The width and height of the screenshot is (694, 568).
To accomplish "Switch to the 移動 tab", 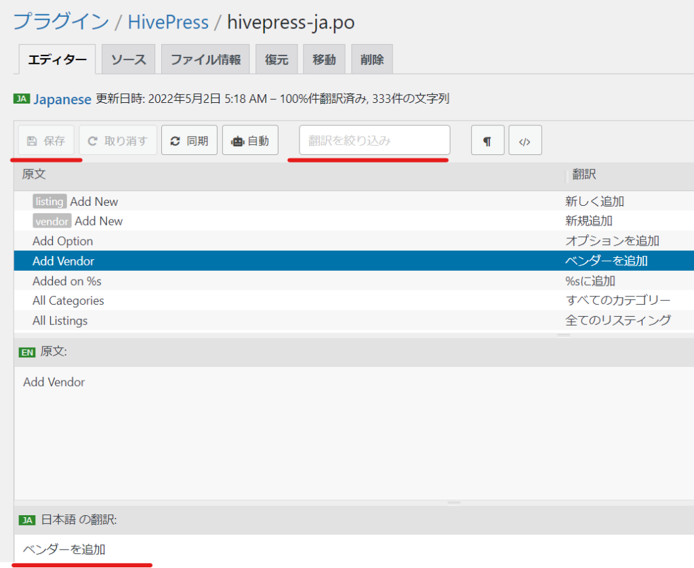I will (x=324, y=60).
